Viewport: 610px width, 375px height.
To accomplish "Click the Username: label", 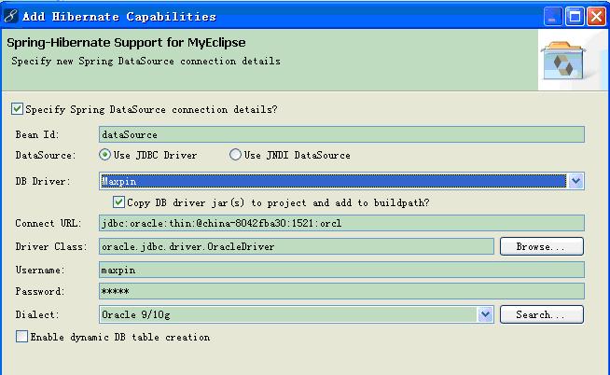I will point(40,270).
